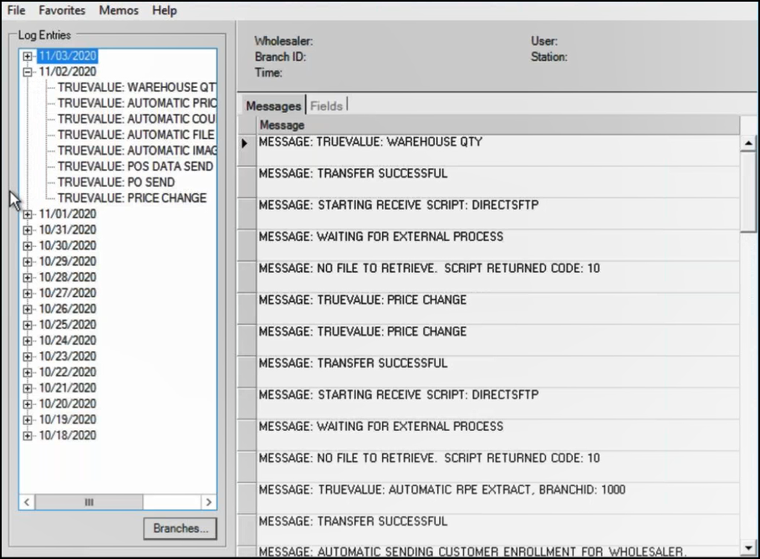Expand the 10/18/2020 tree node

click(x=28, y=436)
